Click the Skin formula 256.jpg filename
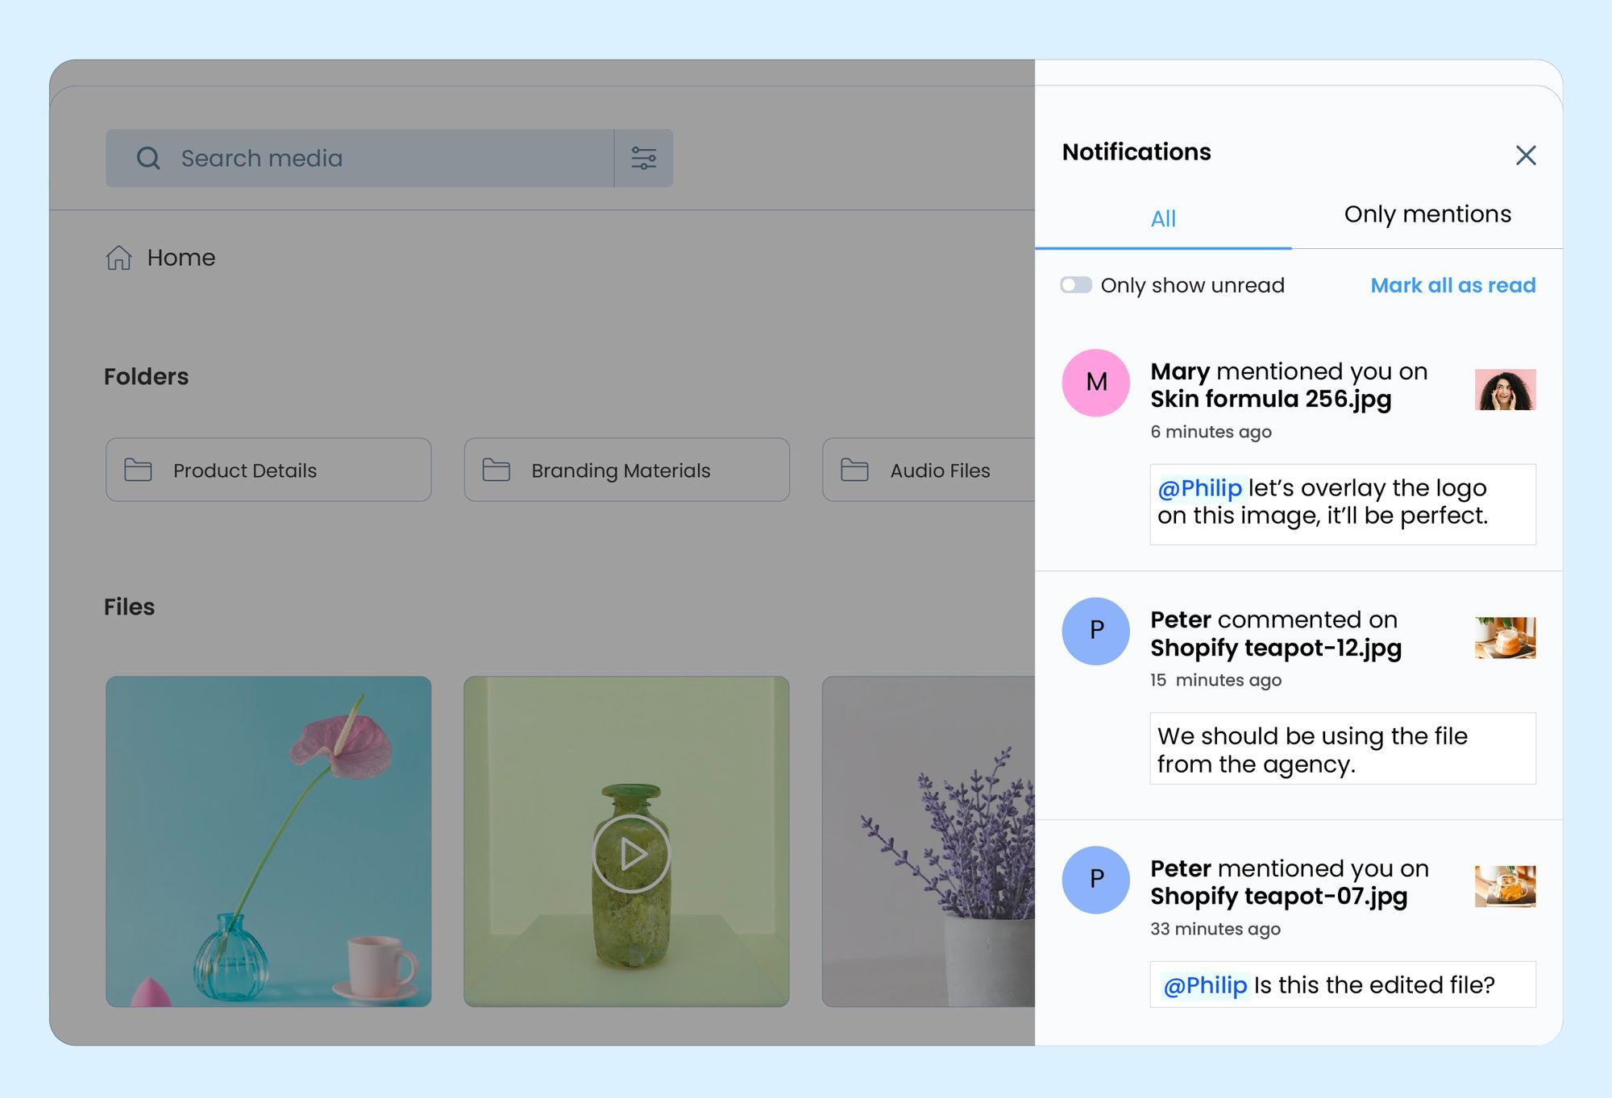Image resolution: width=1612 pixels, height=1098 pixels. tap(1271, 399)
